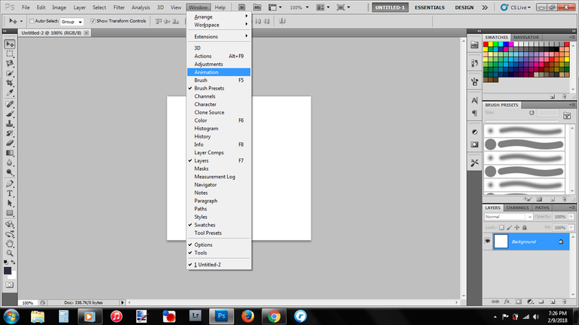Select the Eyedropper tool
Image resolution: width=579 pixels, height=325 pixels.
pyautogui.click(x=10, y=92)
